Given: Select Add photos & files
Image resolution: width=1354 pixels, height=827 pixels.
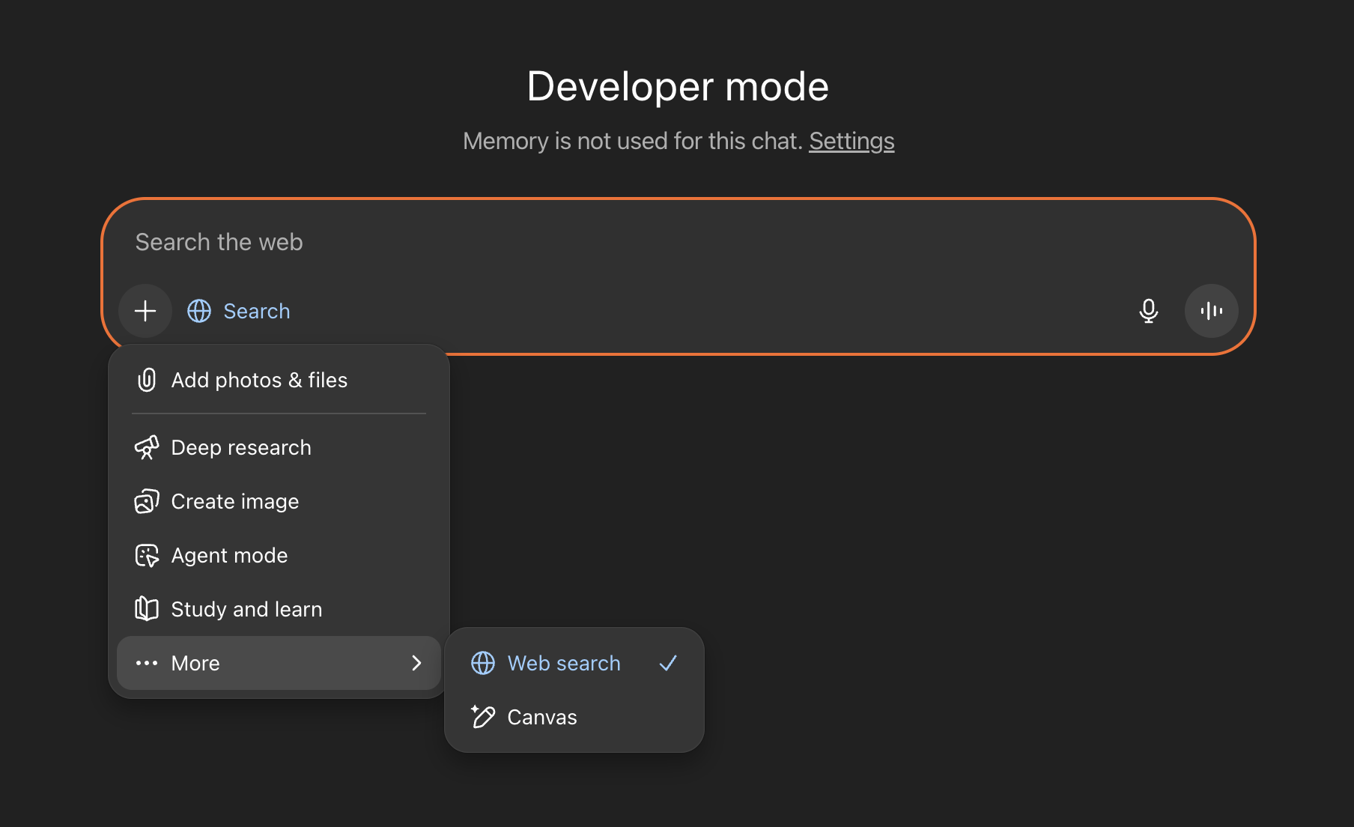Looking at the screenshot, I should click(x=259, y=380).
